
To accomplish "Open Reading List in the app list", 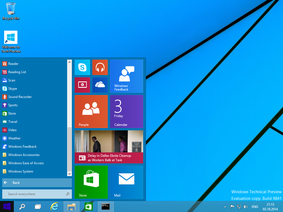I will coord(34,72).
